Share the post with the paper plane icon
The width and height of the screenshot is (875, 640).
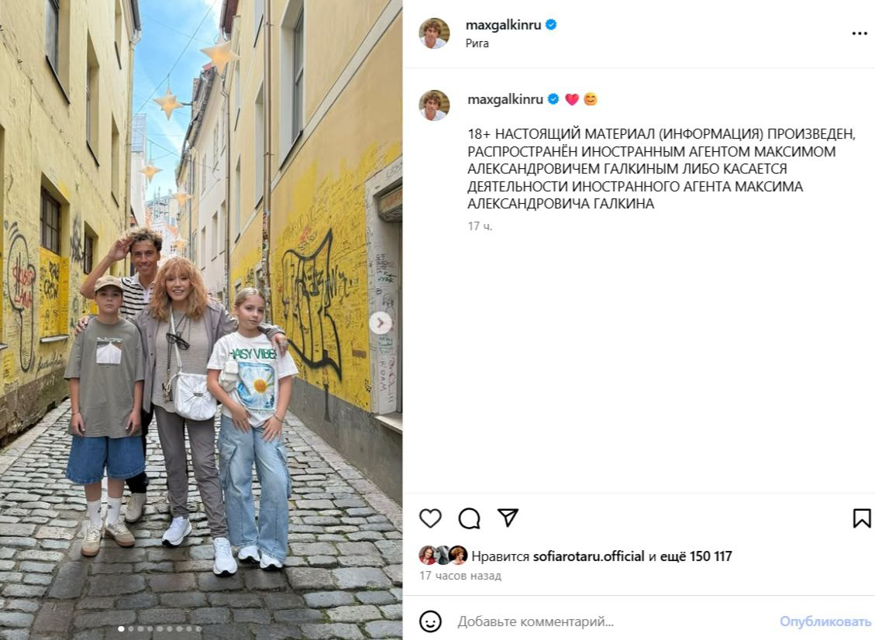(508, 518)
